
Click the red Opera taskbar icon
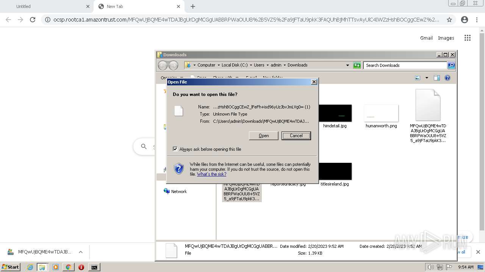point(81,267)
